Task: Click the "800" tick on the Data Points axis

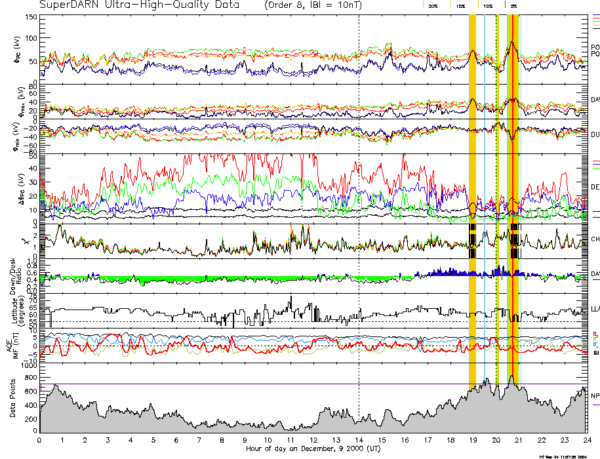Action: click(31, 378)
